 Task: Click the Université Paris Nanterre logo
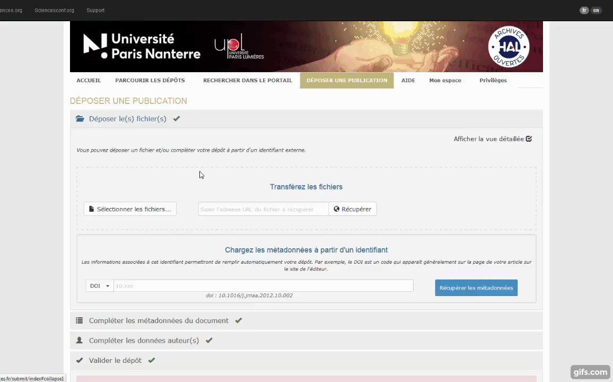(142, 46)
